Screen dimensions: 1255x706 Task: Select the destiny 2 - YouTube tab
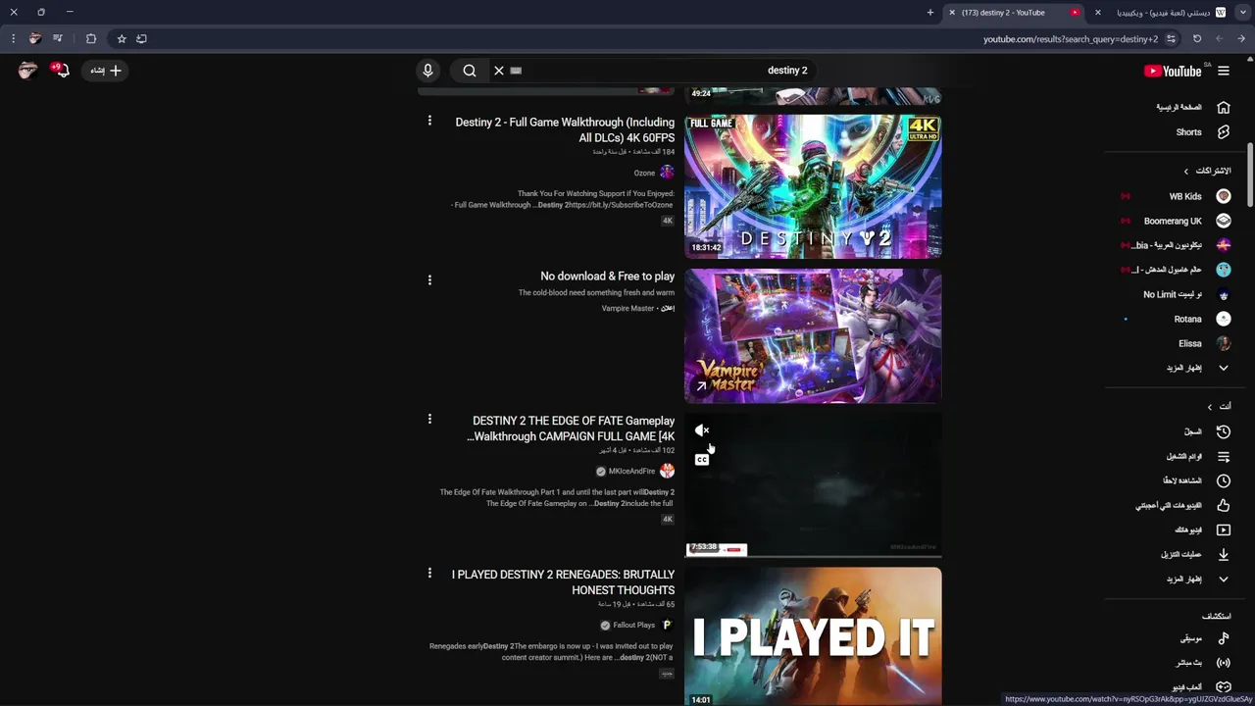1015,13
